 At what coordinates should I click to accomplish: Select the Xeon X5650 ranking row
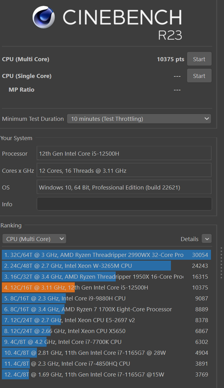(x=106, y=331)
